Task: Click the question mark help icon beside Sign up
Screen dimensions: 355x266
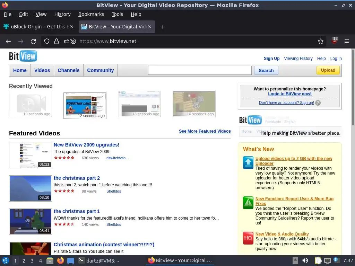Action: (318, 103)
